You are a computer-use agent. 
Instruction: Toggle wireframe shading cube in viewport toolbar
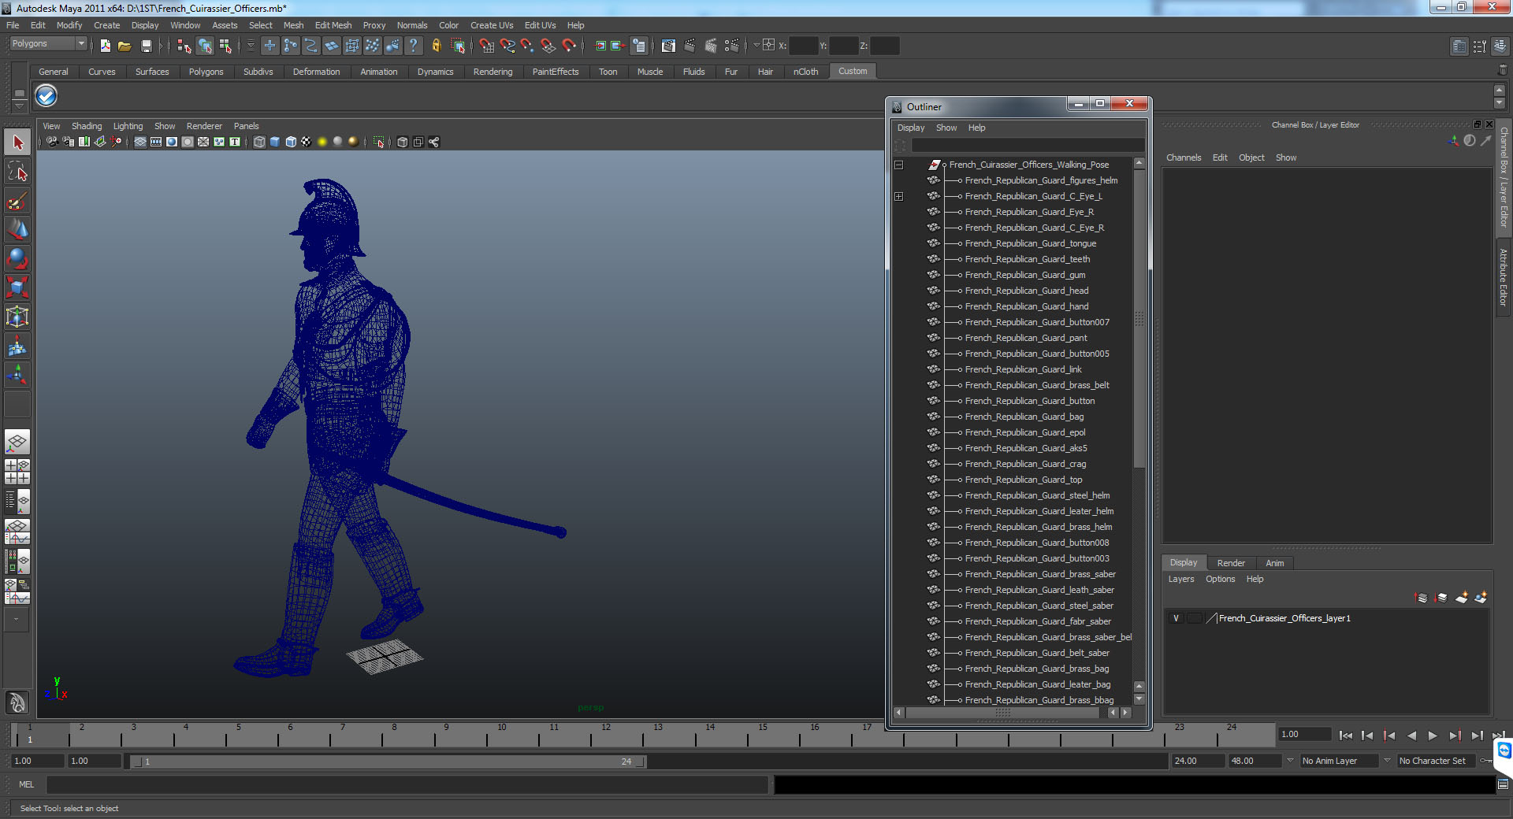coord(258,142)
